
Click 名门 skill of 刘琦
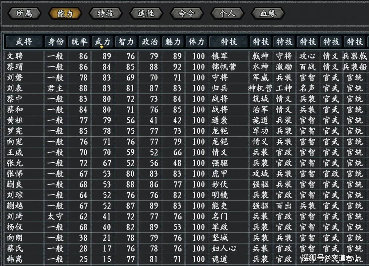pos(219,216)
